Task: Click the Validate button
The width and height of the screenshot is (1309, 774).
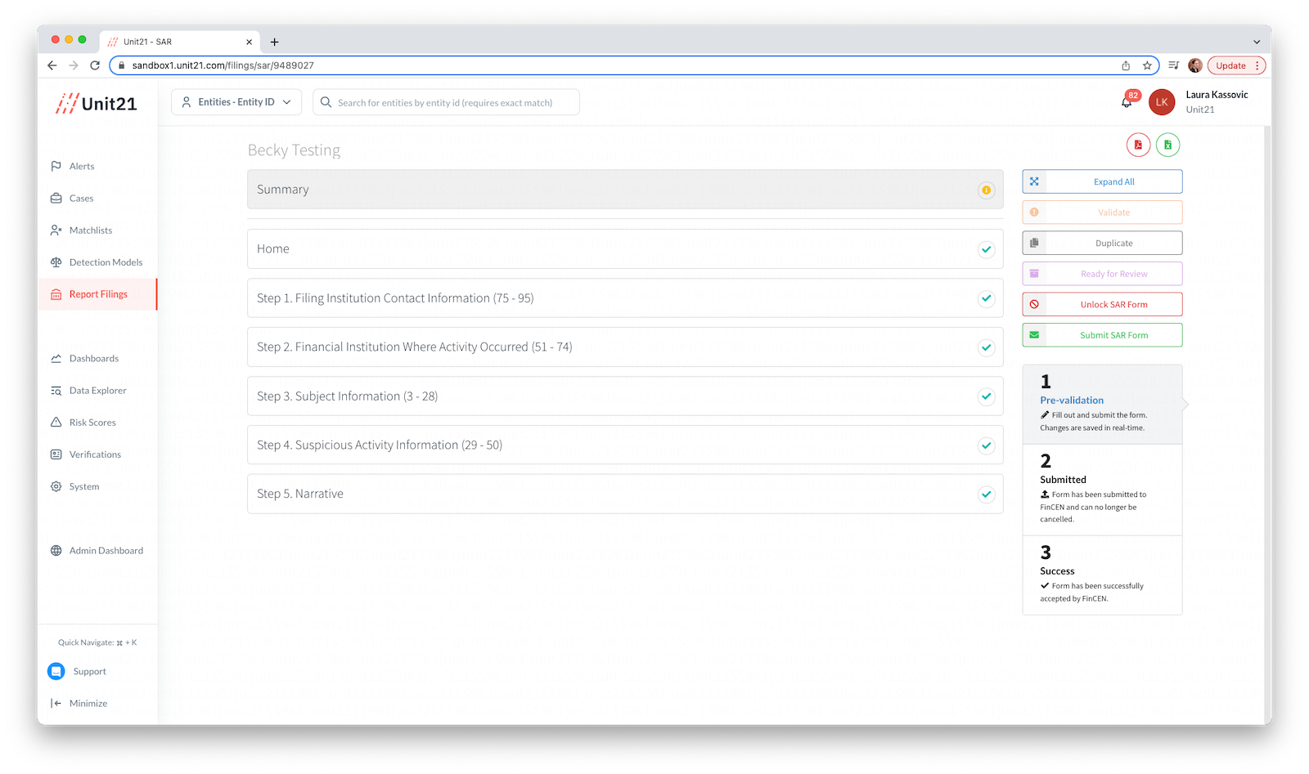Action: point(1102,213)
